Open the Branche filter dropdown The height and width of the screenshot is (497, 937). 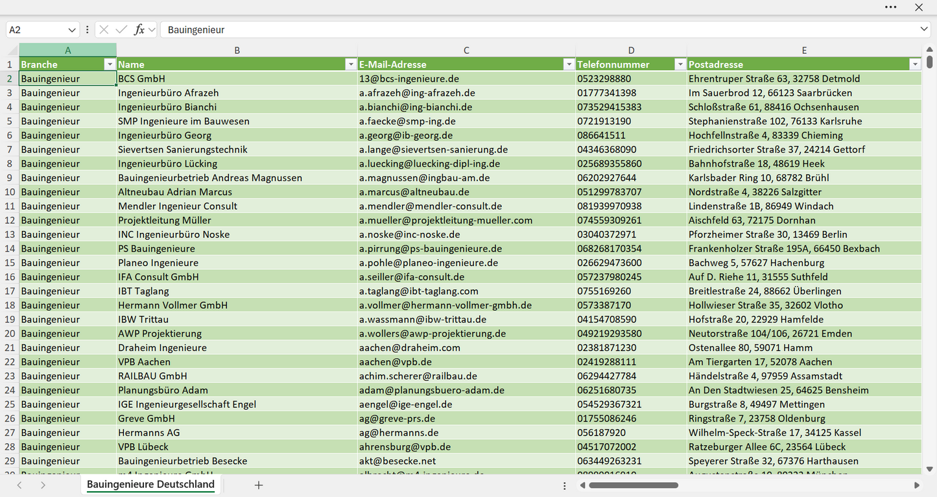pos(110,64)
